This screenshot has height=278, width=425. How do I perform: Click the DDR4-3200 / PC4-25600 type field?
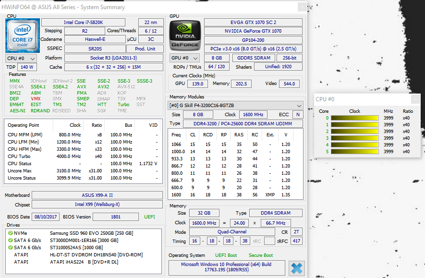[x=243, y=123]
